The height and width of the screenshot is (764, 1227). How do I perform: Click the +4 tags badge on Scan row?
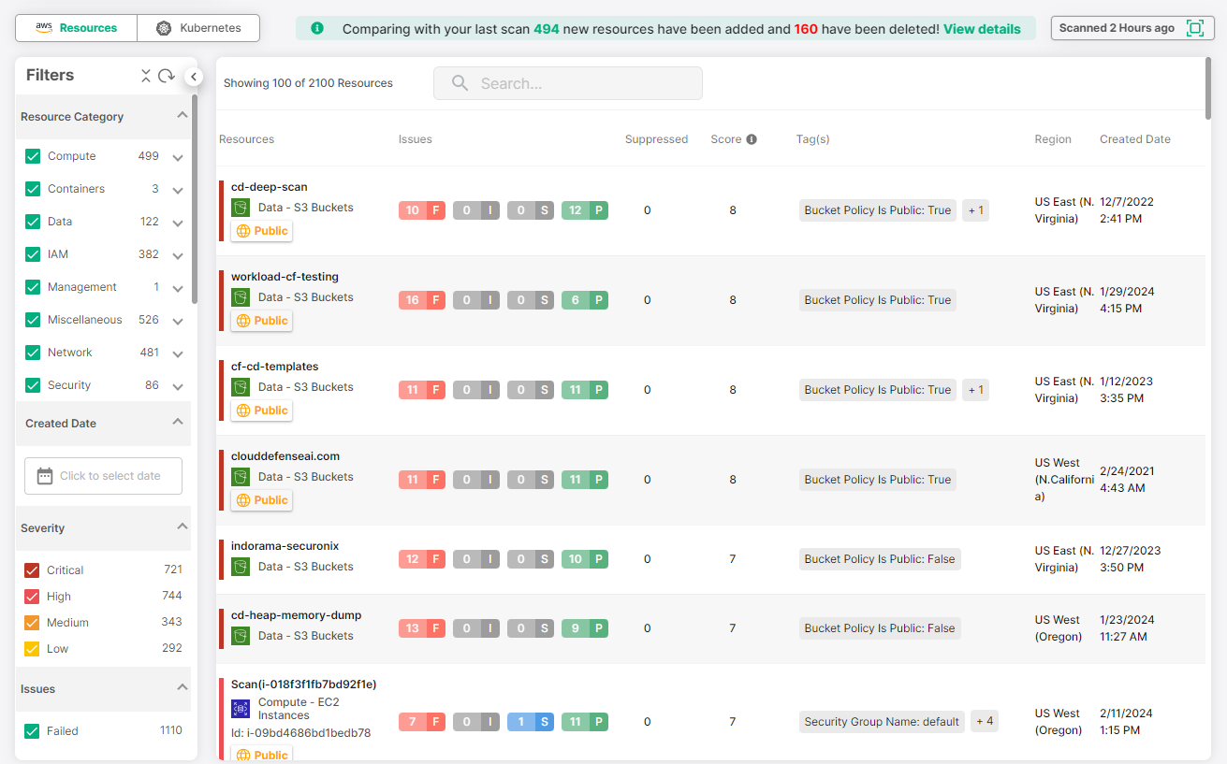[x=984, y=721]
